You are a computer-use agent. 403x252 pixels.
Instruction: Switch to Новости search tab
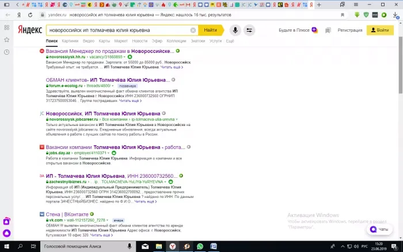click(x=139, y=41)
